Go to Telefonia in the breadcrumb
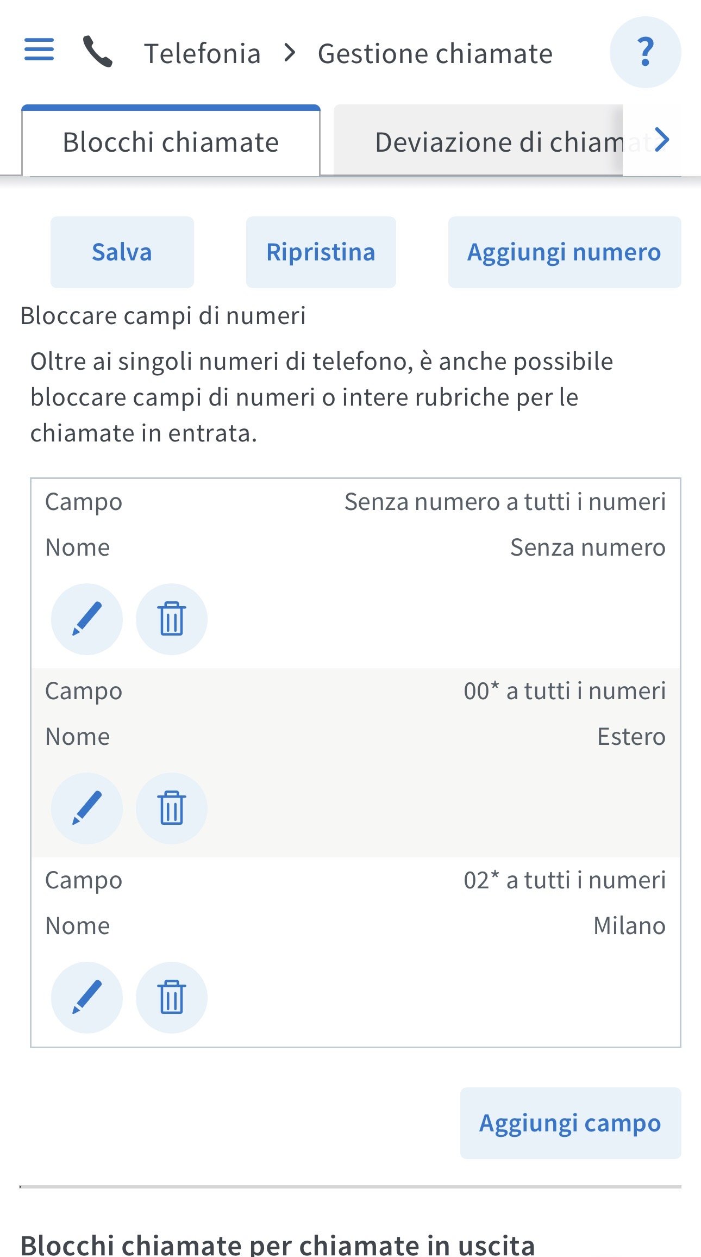 [x=202, y=54]
